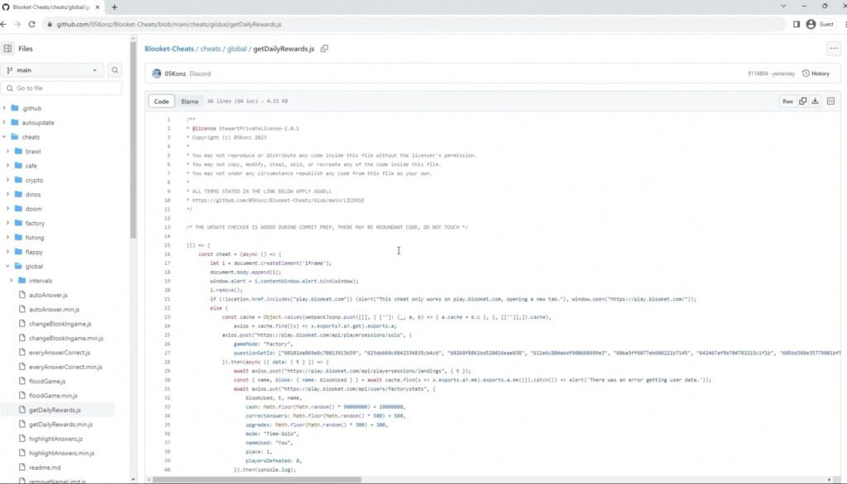Open the three-dots more options menu
Image resolution: width=847 pixels, height=484 pixels.
coord(834,49)
